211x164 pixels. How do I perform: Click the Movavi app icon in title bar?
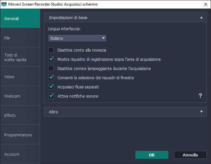(4, 4)
